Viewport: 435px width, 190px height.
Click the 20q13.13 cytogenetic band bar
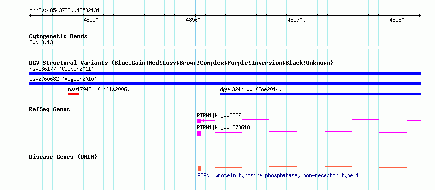coord(225,47)
